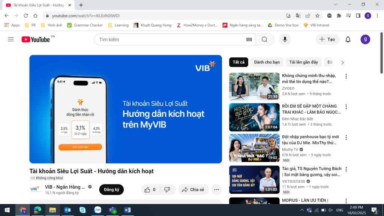Go back in browser history
This screenshot has height=216, width=384.
tap(7, 16)
